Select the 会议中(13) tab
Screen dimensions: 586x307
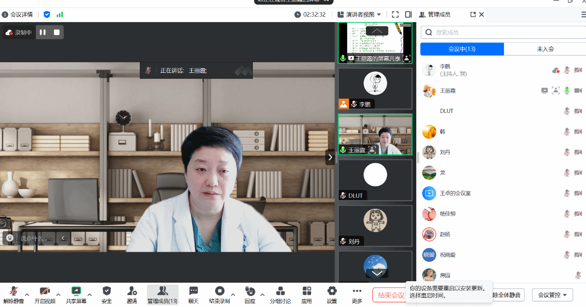(462, 49)
